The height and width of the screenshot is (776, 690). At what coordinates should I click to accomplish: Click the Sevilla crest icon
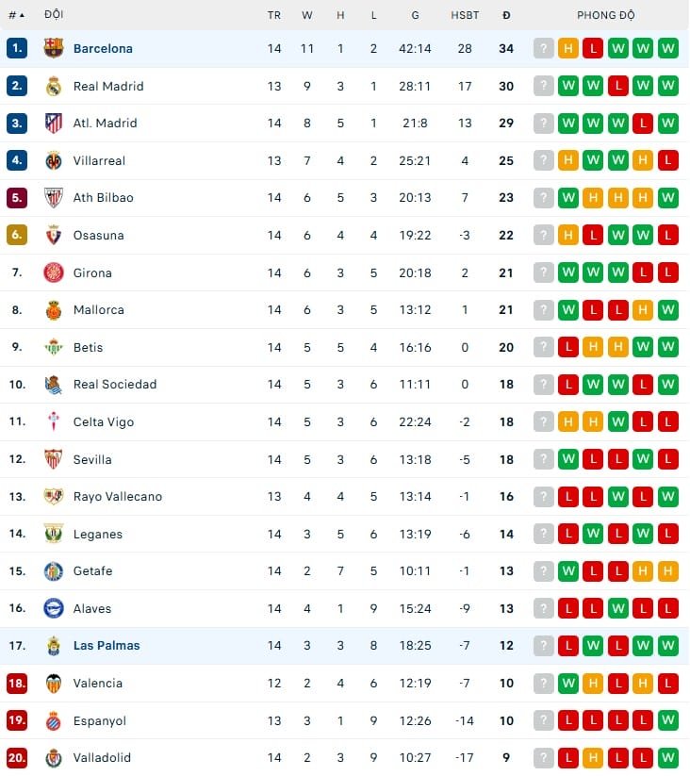tap(54, 459)
